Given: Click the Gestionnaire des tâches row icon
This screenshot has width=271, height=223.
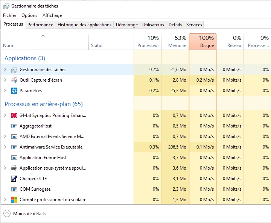Looking at the screenshot, I should pyautogui.click(x=14, y=70).
